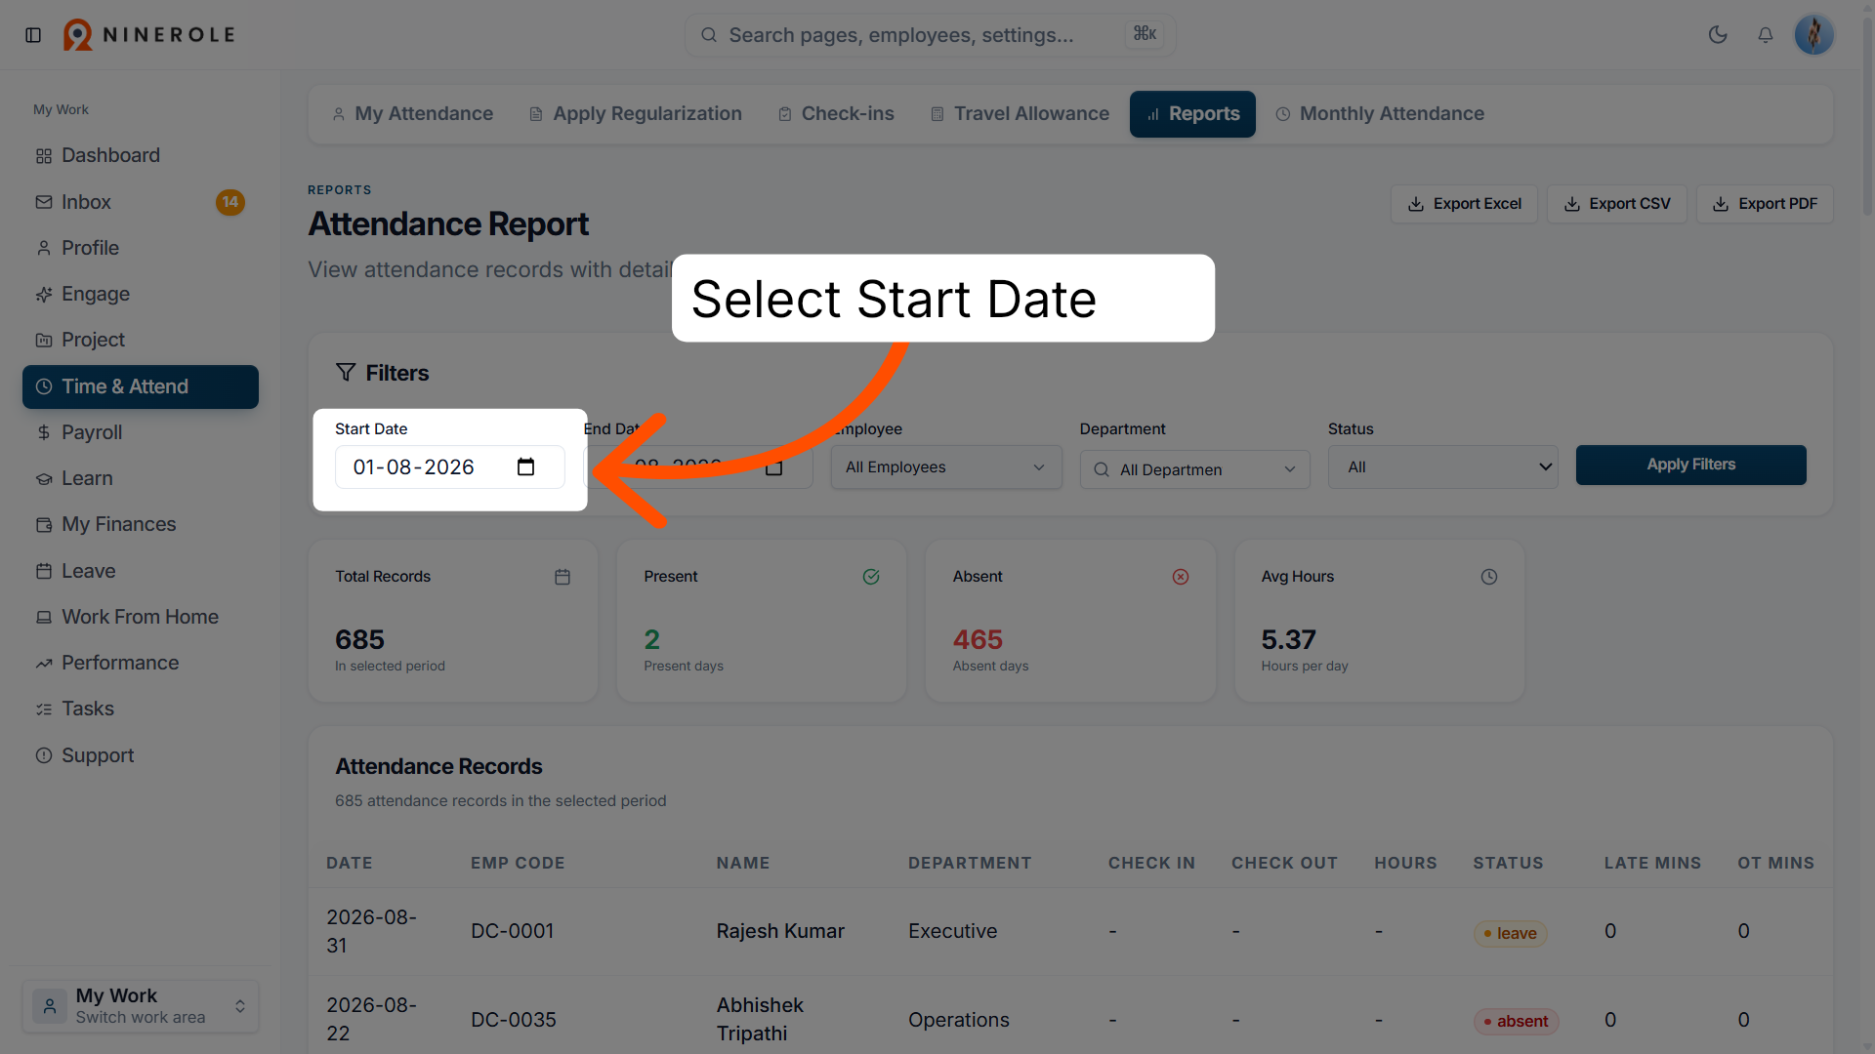This screenshot has height=1054, width=1875.
Task: Open Work From Home section
Action: [141, 617]
